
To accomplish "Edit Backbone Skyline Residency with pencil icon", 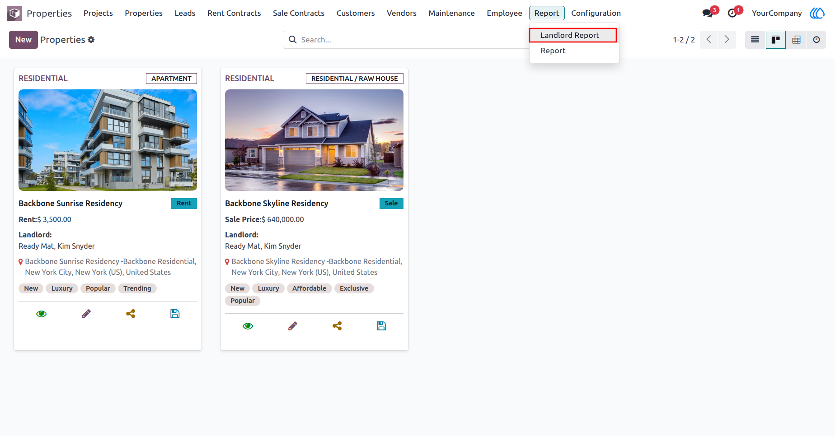I will pos(292,326).
